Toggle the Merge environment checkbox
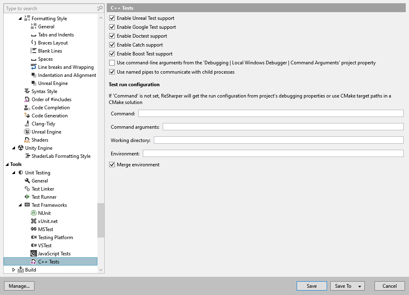This screenshot has height=295, width=409. [x=112, y=165]
